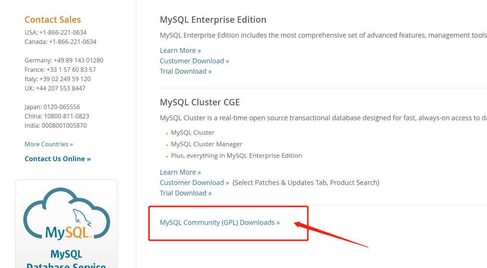The image size is (487, 268).
Task: Select the MySQL Cluster description paragraph
Action: 323,118
